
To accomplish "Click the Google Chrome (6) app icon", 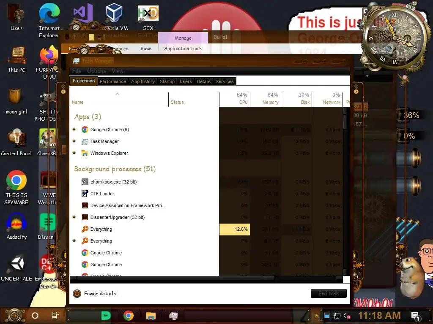I will pos(85,130).
